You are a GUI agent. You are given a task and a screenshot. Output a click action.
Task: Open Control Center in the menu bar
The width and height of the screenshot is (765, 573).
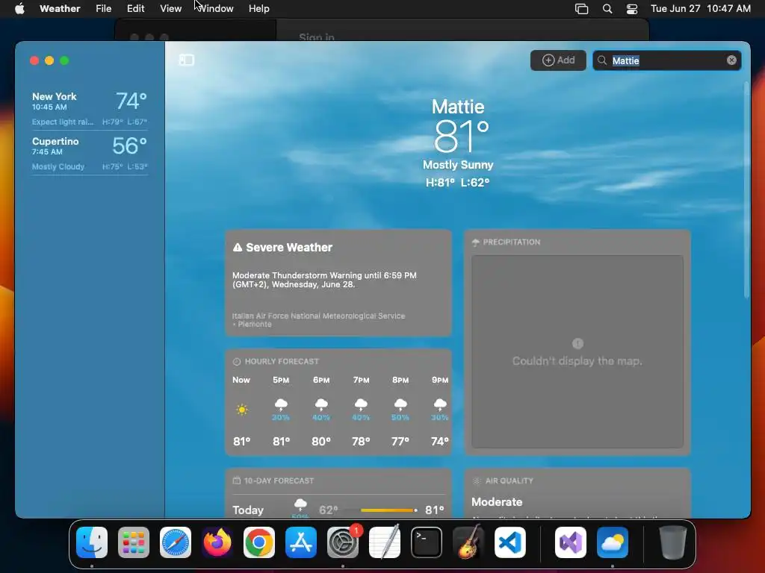pos(632,9)
